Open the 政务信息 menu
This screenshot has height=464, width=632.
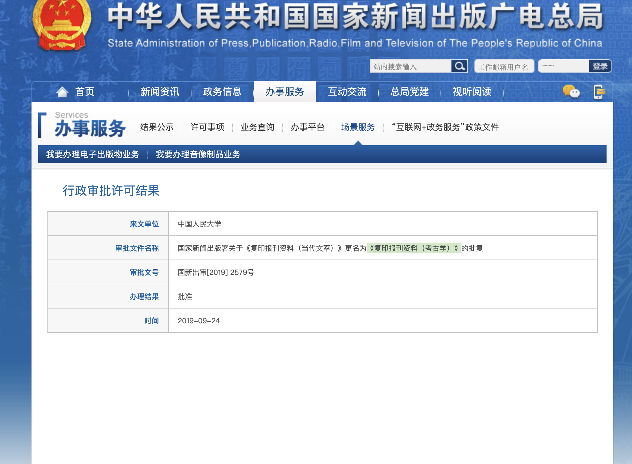(x=222, y=92)
